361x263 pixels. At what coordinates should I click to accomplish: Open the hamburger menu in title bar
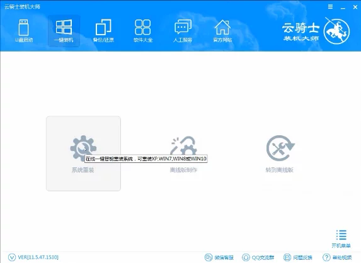330,7
